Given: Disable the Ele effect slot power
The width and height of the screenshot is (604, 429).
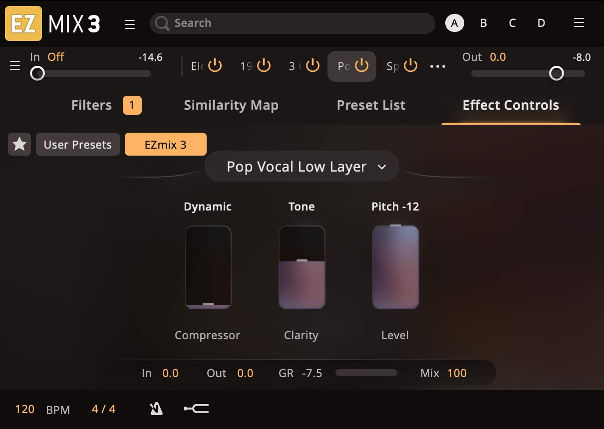Looking at the screenshot, I should point(214,65).
